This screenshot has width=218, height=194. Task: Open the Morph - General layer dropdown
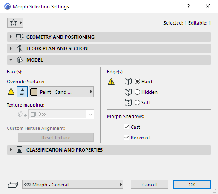click(73, 185)
